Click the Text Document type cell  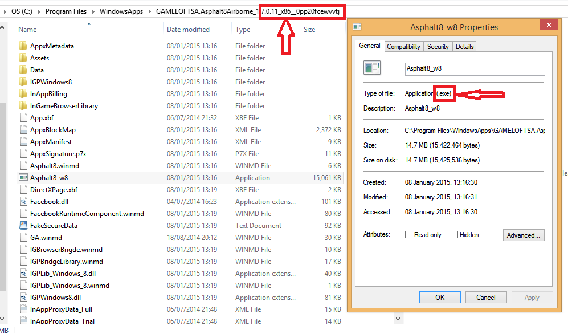[x=258, y=225]
